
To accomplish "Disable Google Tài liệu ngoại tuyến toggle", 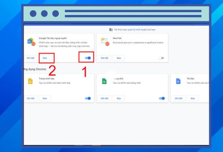I will [88, 58].
